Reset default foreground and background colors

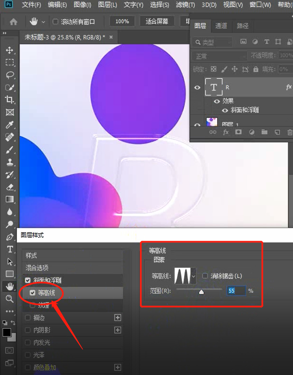pos(5,322)
